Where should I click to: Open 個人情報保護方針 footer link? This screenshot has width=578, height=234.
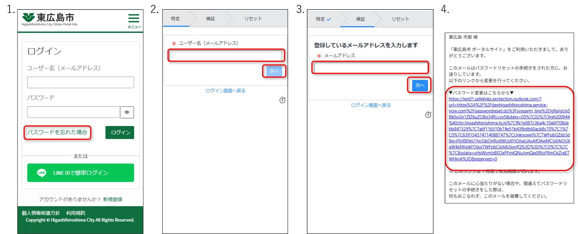pos(41,213)
